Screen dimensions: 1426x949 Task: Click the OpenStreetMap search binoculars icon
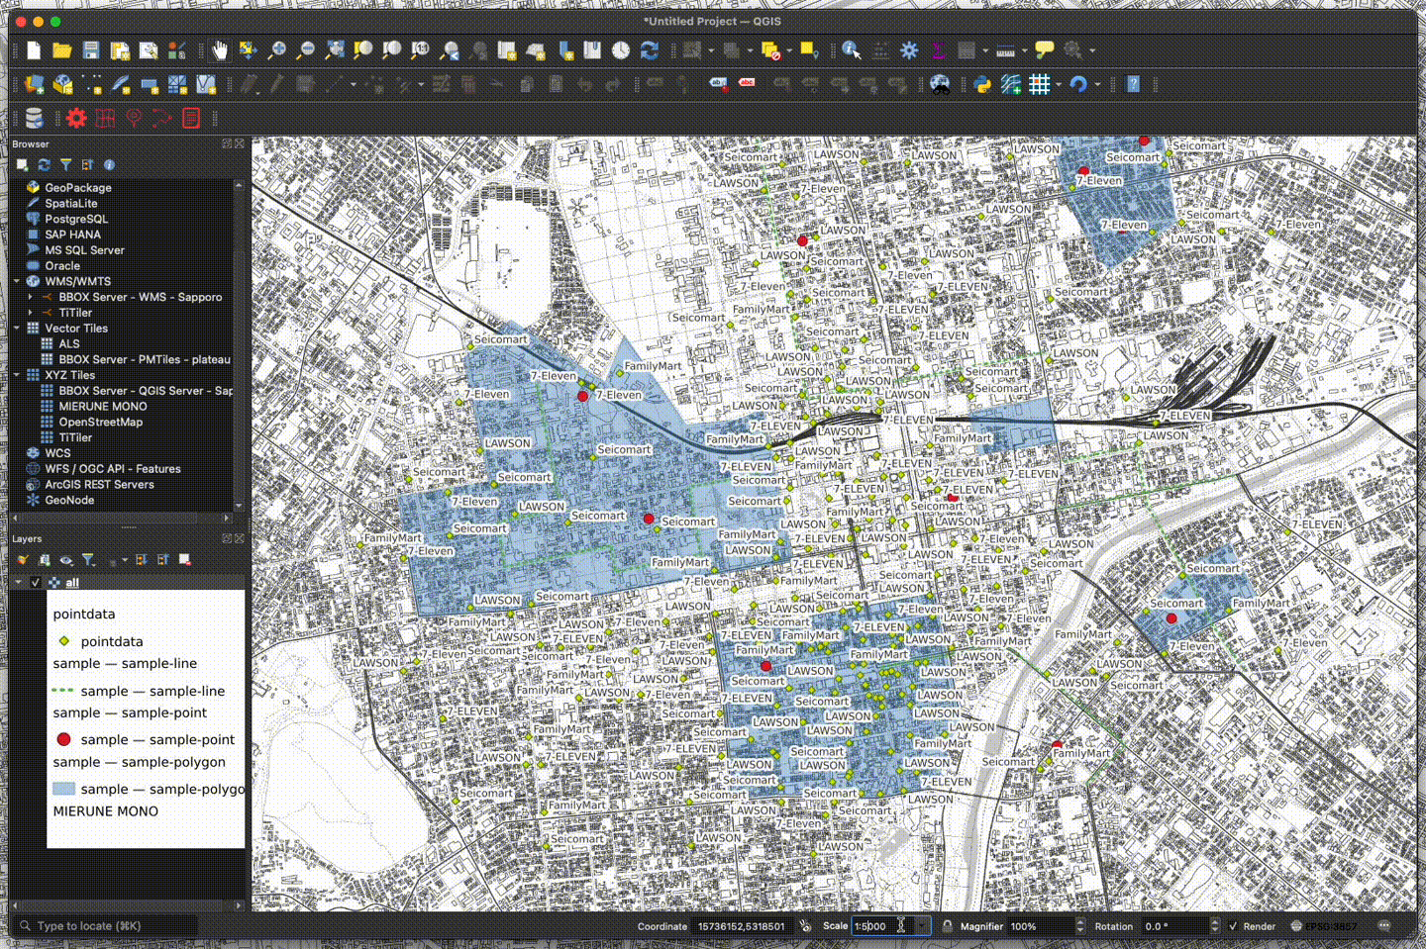click(940, 85)
